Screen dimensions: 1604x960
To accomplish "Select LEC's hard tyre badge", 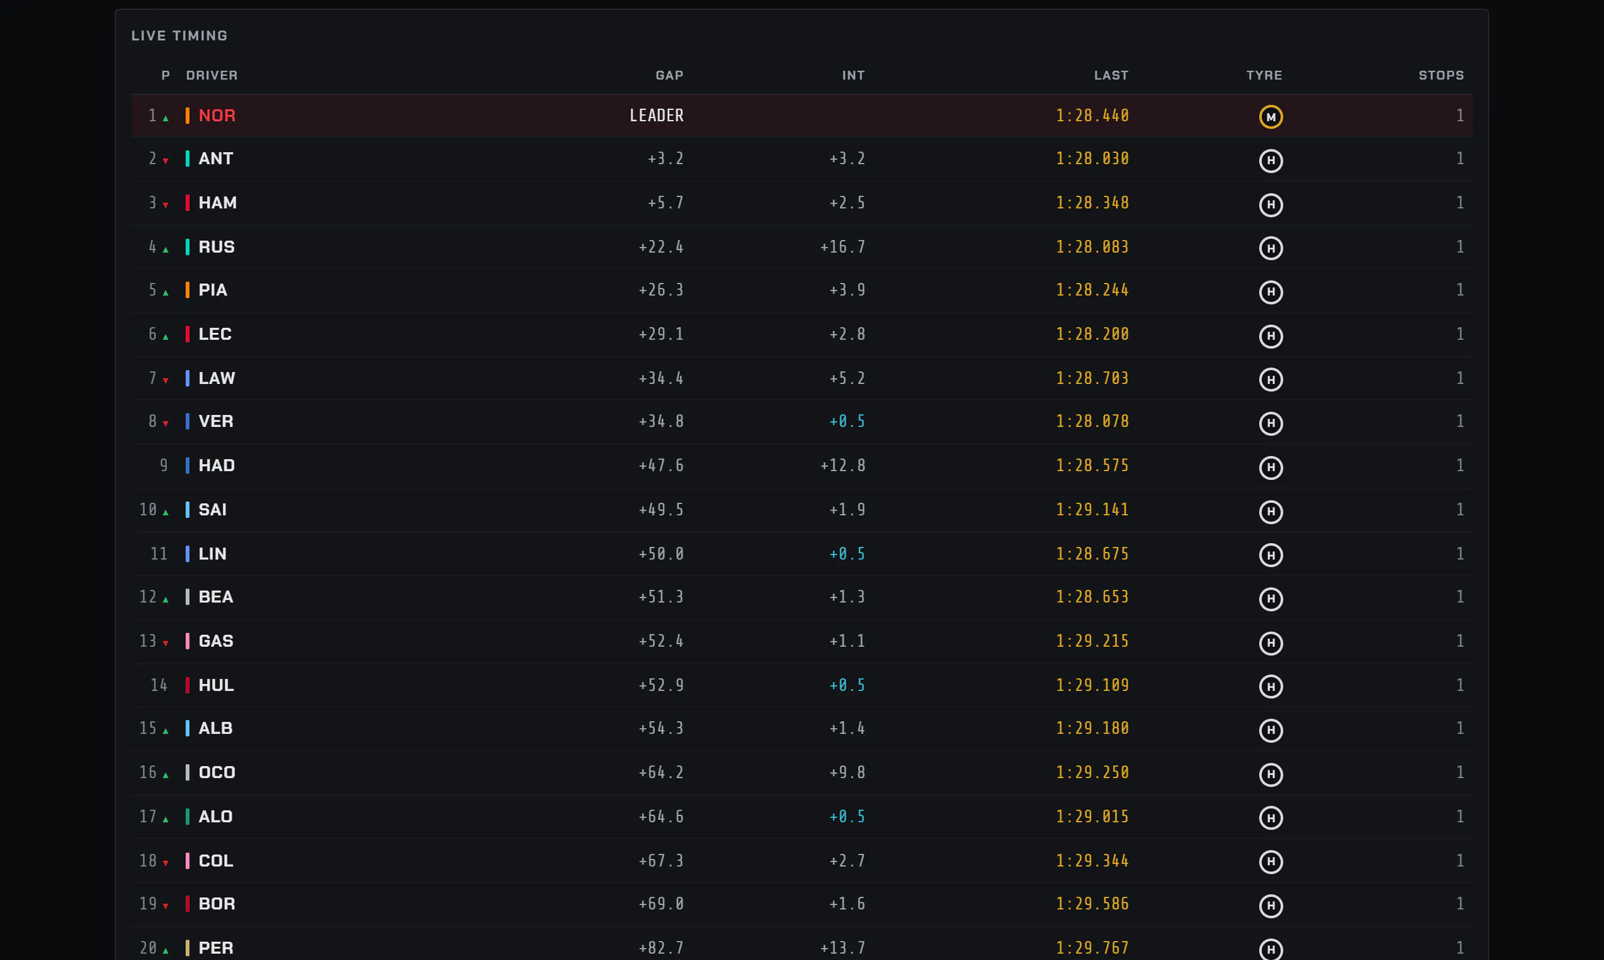I will (x=1271, y=337).
